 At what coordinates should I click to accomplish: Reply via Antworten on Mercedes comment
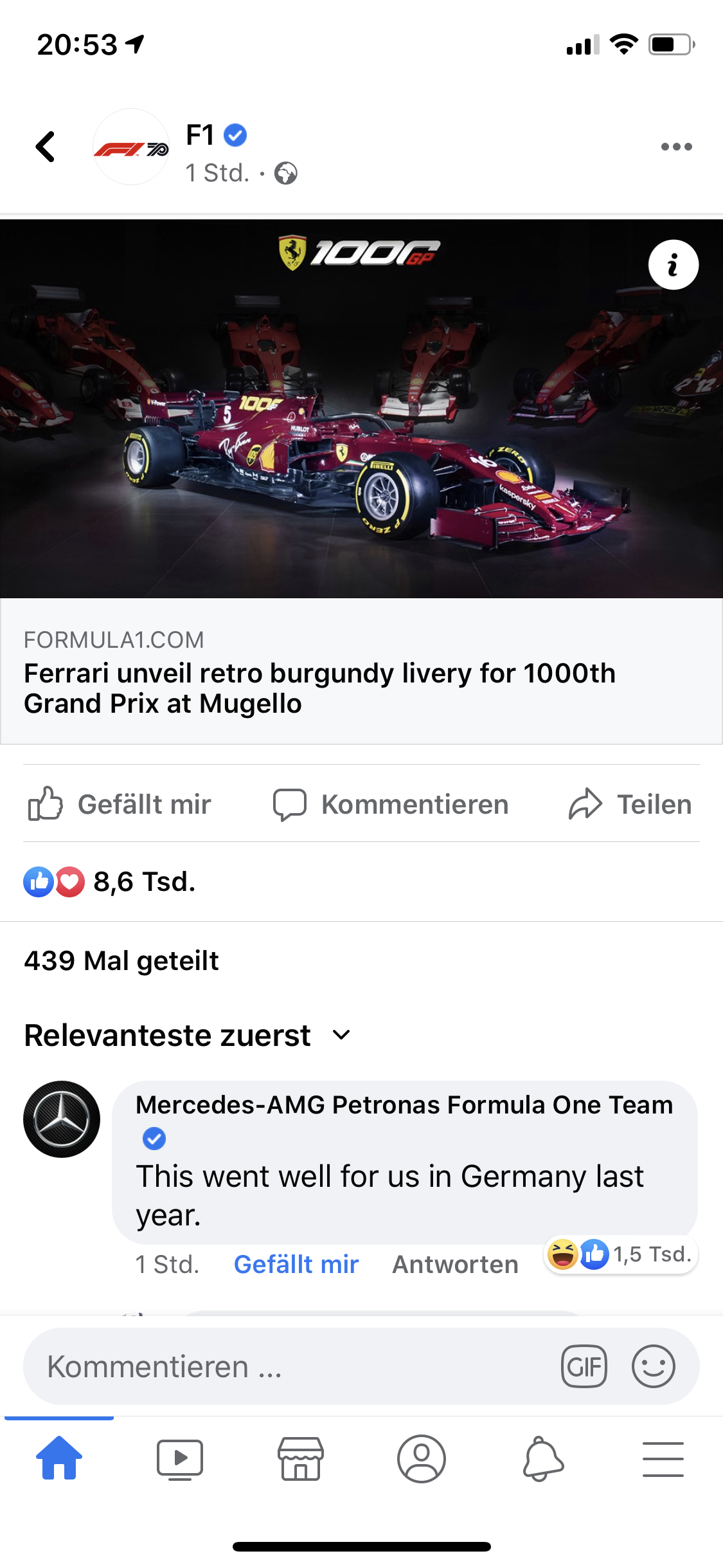coord(455,1265)
